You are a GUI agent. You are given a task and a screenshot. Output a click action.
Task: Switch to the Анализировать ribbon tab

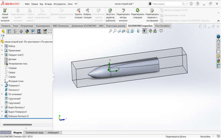[43, 26]
